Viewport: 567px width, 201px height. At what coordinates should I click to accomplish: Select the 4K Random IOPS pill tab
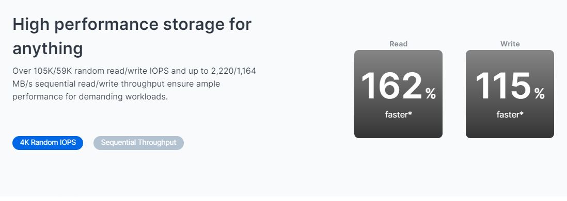[48, 143]
